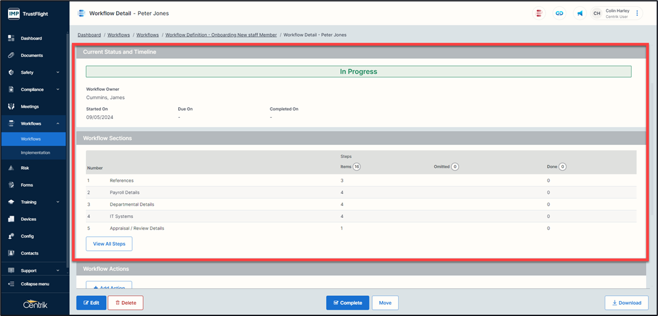This screenshot has width=658, height=316.
Task: Collapse the Workflows sidebar section
Action: coord(58,124)
